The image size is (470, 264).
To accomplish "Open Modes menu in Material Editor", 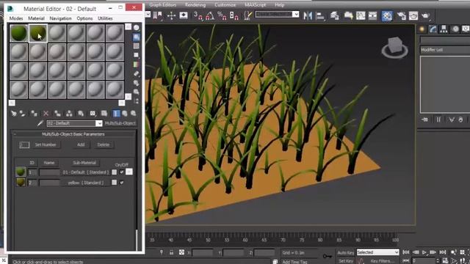I will [x=16, y=18].
